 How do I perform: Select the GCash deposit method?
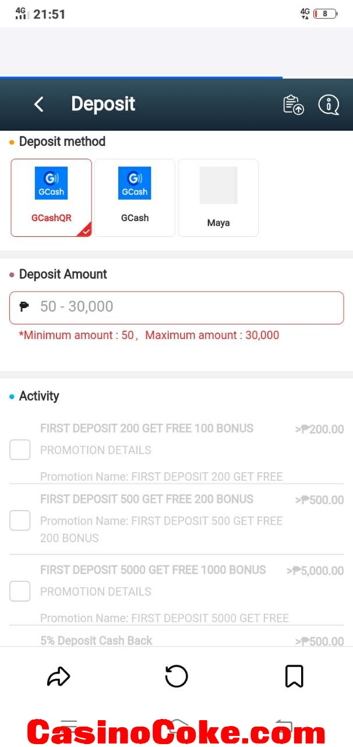coord(135,198)
